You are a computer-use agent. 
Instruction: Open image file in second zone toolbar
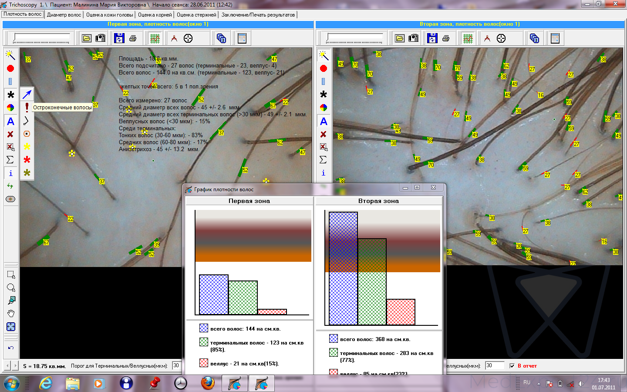[399, 38]
